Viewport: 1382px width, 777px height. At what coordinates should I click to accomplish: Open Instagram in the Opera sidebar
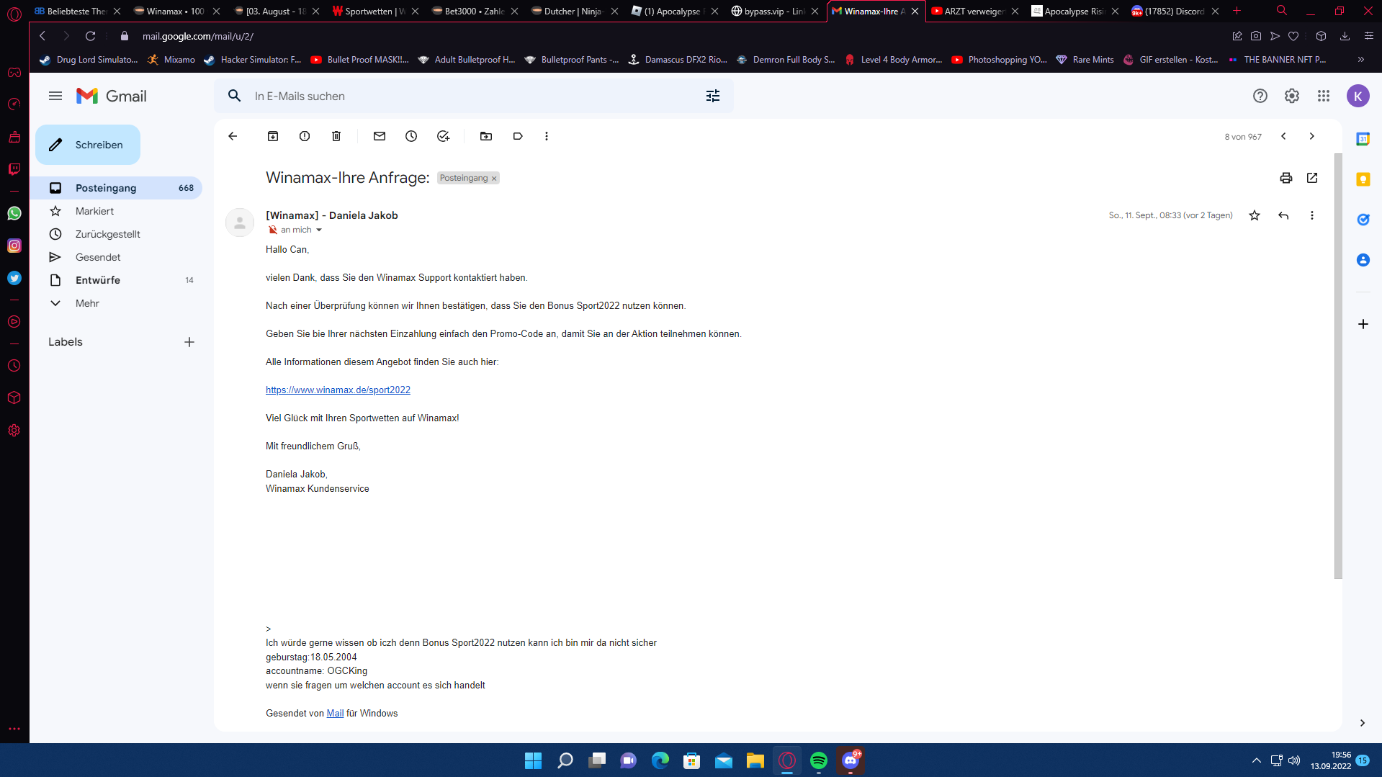pyautogui.click(x=14, y=246)
